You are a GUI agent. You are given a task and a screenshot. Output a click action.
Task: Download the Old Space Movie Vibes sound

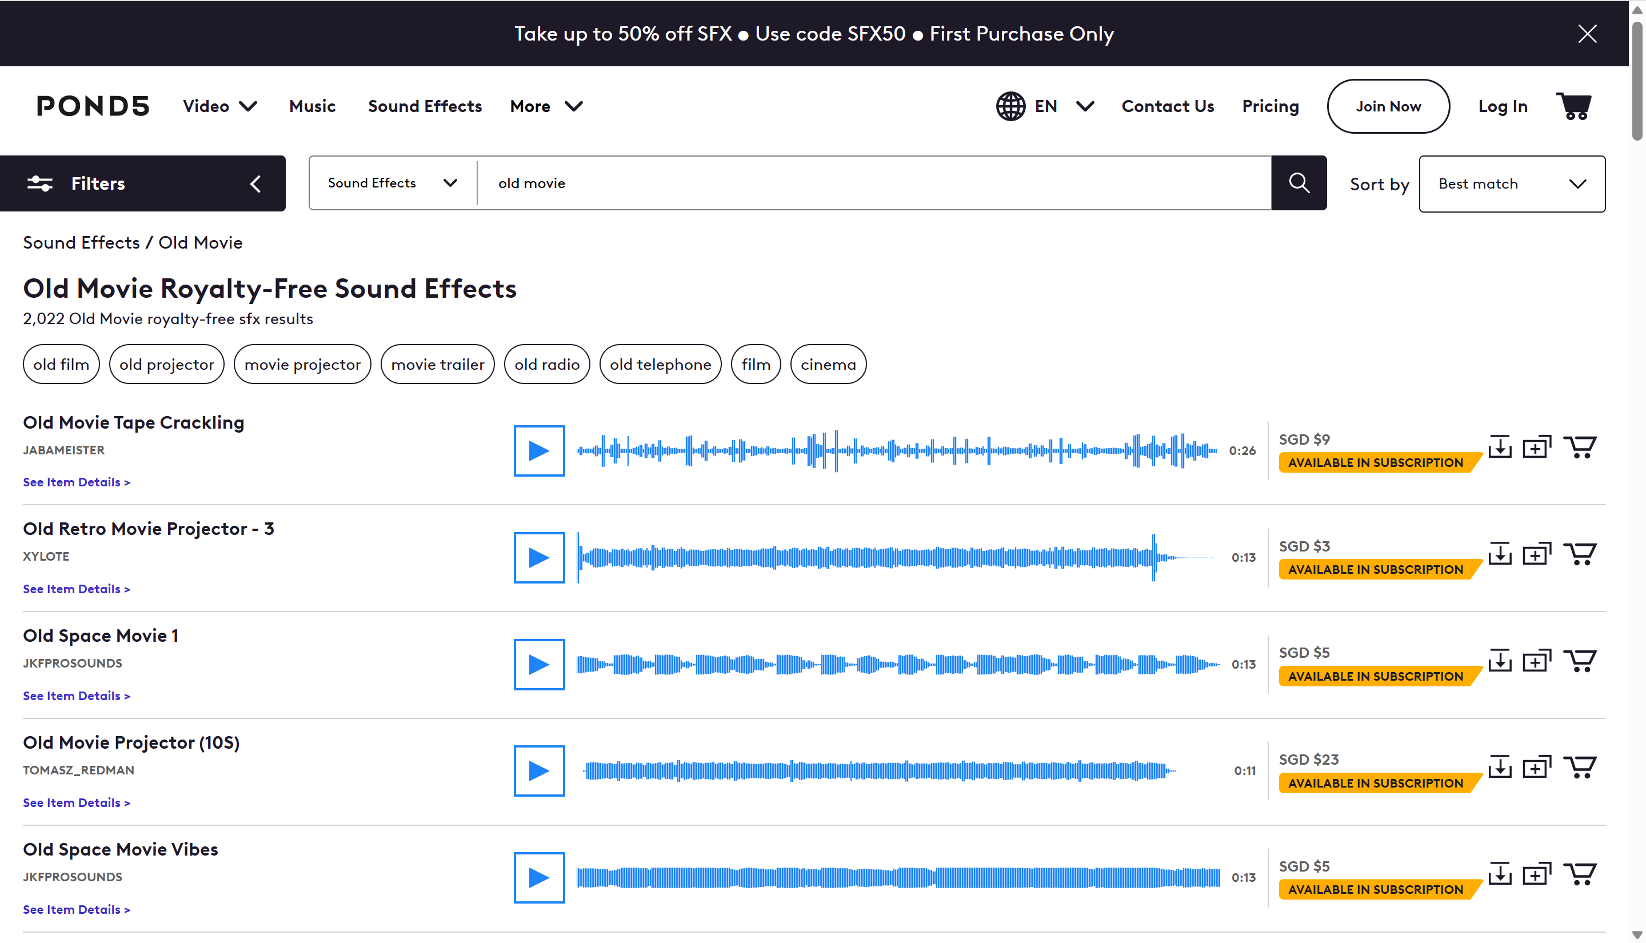(x=1500, y=873)
